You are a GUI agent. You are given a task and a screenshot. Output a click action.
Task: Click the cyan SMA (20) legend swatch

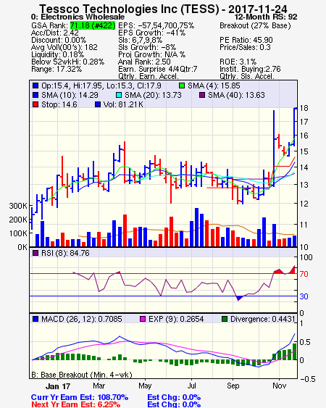point(119,95)
